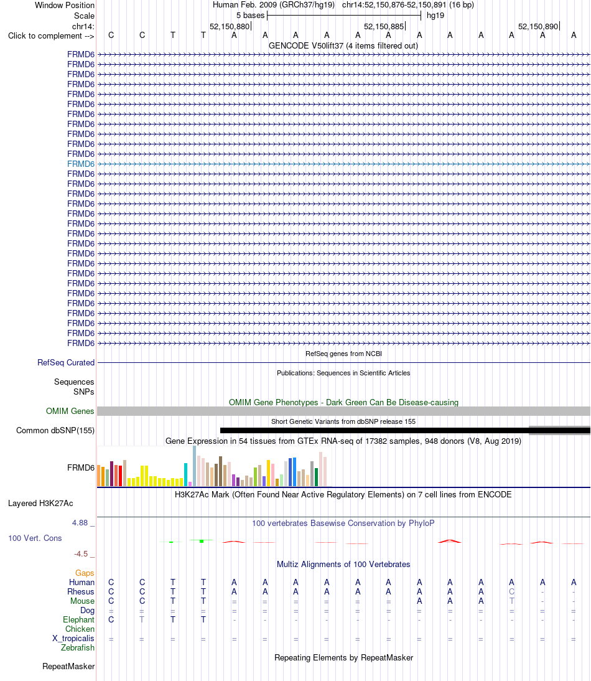Click the 4.88 upper conservation scale value
The height and width of the screenshot is (681, 591).
pyautogui.click(x=80, y=522)
